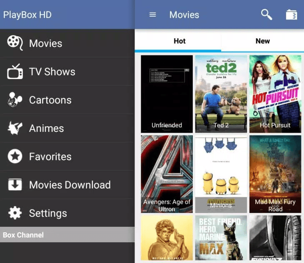The height and width of the screenshot is (263, 304).
Task: Click the film reel Movies icon
Action: tap(15, 43)
